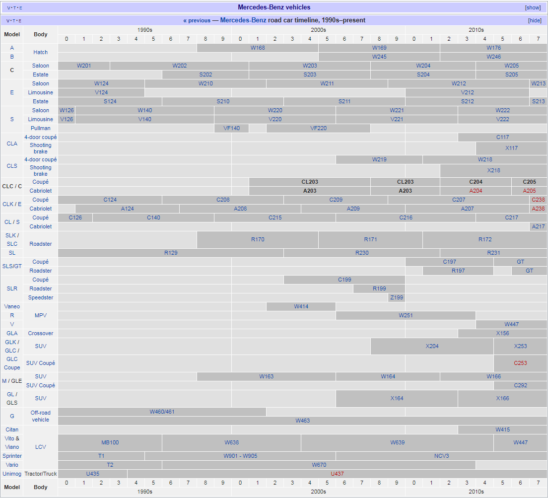
Task: Select the W670 Vario link
Action: 319,465
